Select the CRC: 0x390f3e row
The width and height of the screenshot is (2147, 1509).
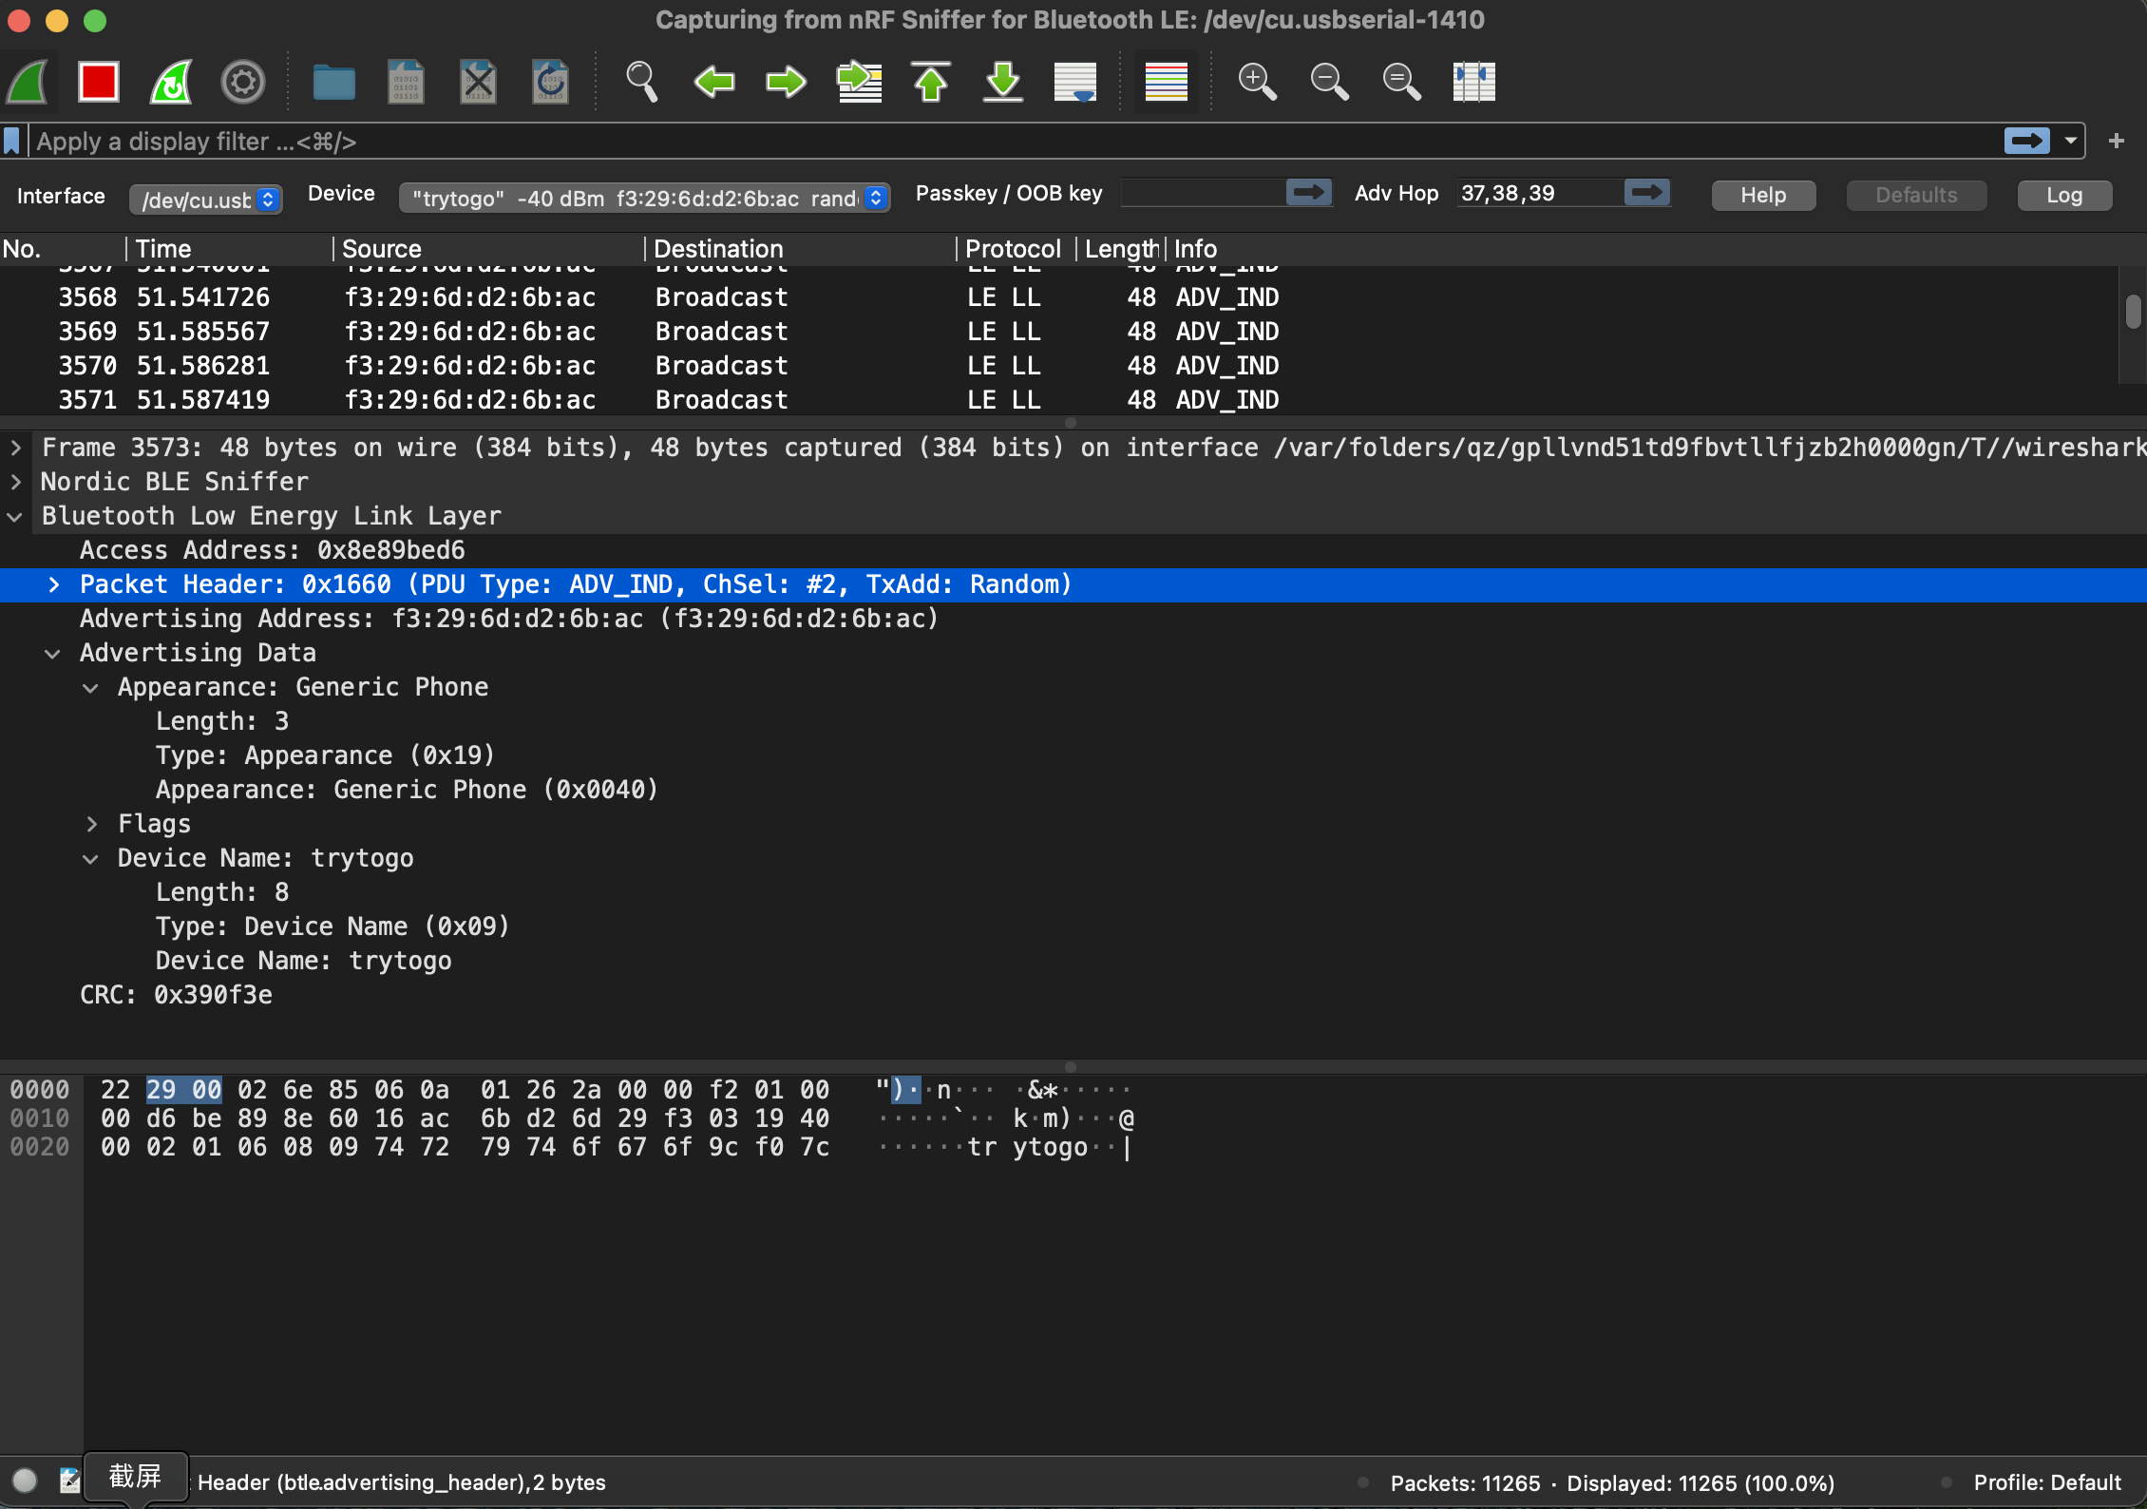point(1073,995)
